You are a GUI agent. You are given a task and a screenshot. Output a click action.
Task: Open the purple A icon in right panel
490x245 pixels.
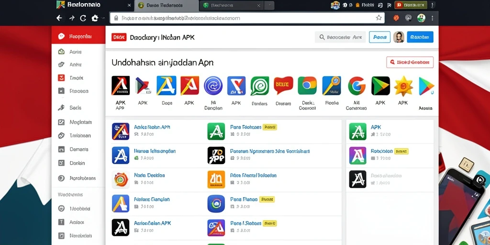[357, 156]
